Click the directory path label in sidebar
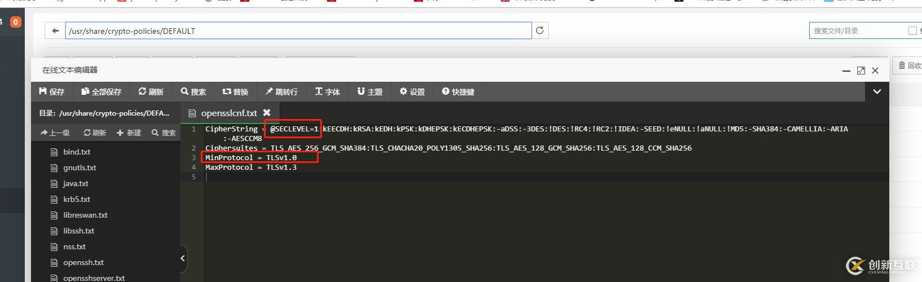The image size is (922, 282). 104,113
